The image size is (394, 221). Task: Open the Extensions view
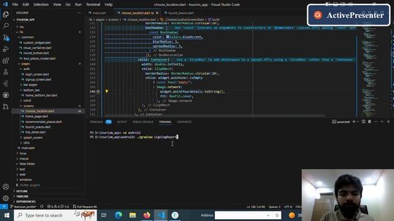click(6, 61)
